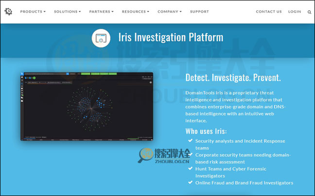This screenshot has width=315, height=196.
Task: Click the 'Hunt Teams and Cyber Forensic' line
Action: tap(230, 169)
